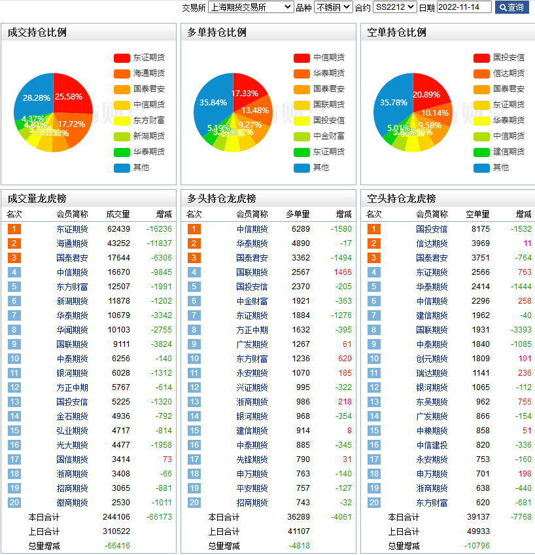Open 瑞达期货 member link
The image size is (535, 555).
(432, 373)
